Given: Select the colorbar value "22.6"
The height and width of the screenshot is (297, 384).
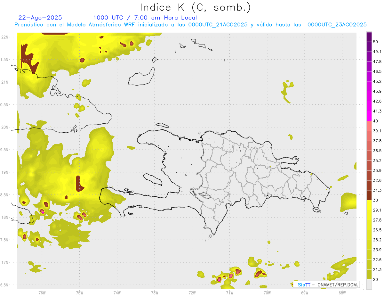Looking at the screenshot, I should 377,260.
